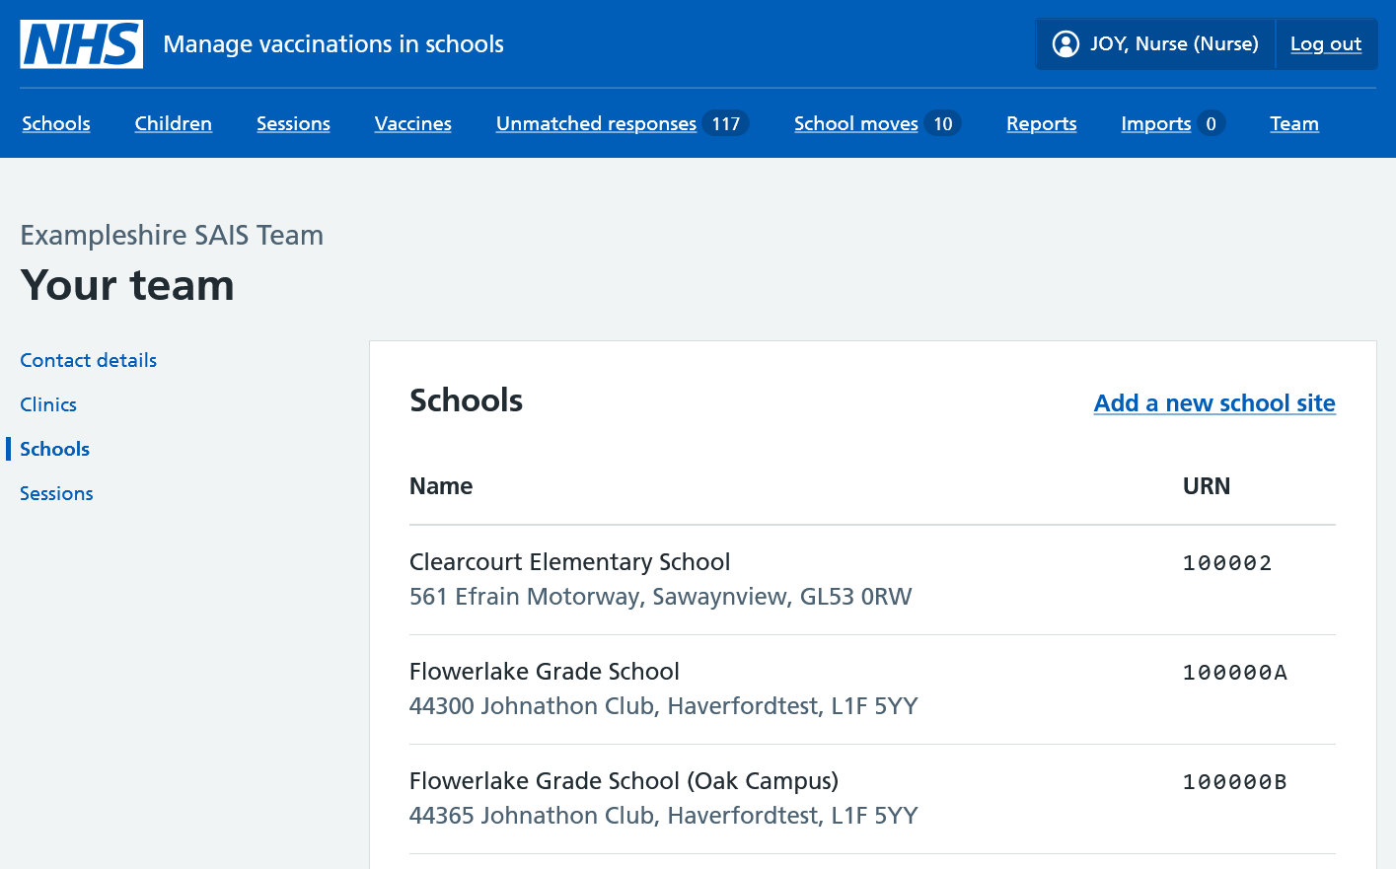1396x869 pixels.
Task: Open the Children section
Action: coord(174,123)
